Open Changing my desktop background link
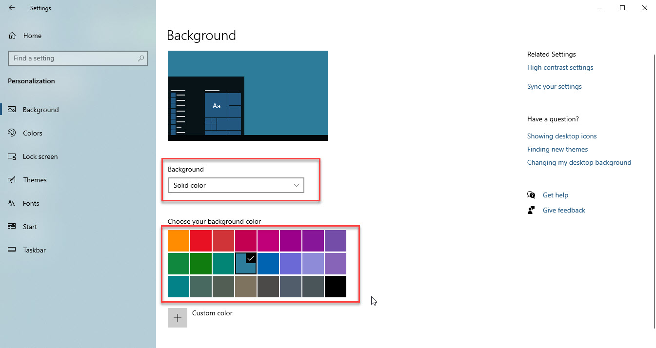This screenshot has width=656, height=348. point(579,162)
